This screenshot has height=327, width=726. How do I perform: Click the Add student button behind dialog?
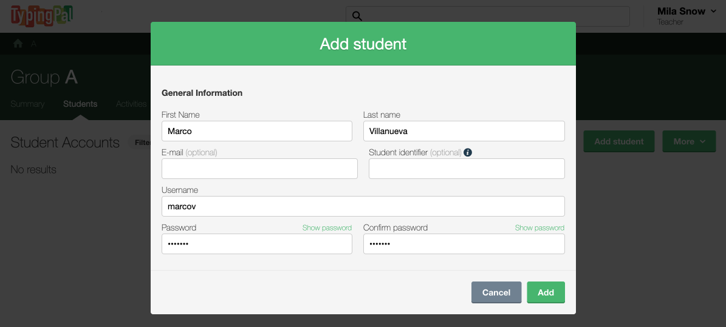tap(618, 141)
